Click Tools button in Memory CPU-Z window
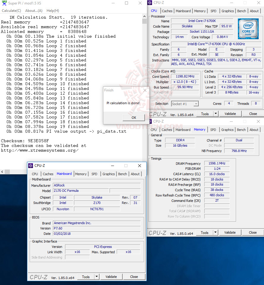Screen dimensions: 264x285 pos(205,233)
